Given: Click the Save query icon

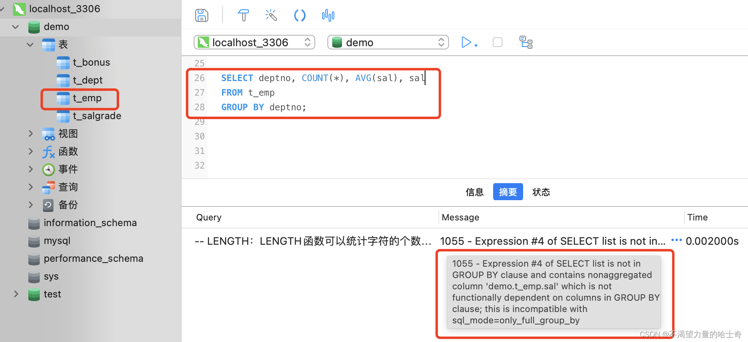Looking at the screenshot, I should [201, 15].
